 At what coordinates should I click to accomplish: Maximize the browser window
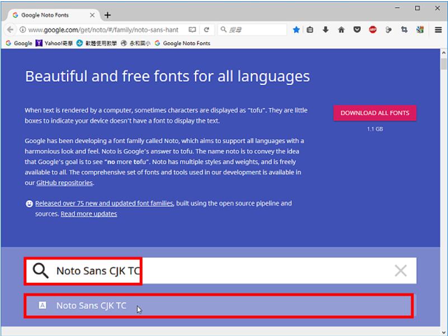click(417, 8)
